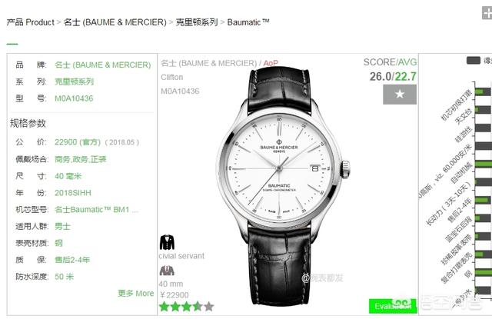Open movement 名士Baumatic™ BM1 link

tap(96, 210)
